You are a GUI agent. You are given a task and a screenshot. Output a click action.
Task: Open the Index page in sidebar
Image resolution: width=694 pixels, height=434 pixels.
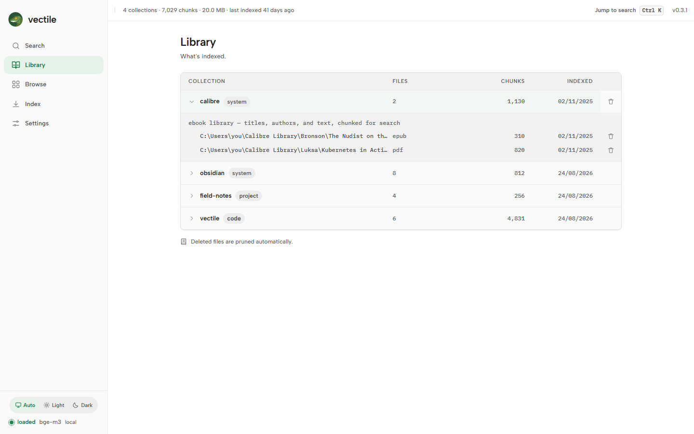click(x=53, y=104)
